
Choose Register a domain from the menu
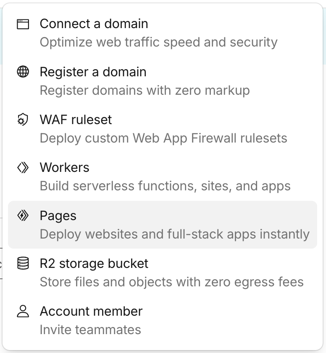(x=93, y=72)
